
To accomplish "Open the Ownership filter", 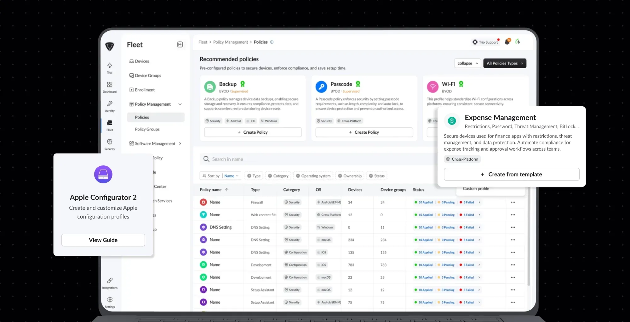I will (x=350, y=176).
